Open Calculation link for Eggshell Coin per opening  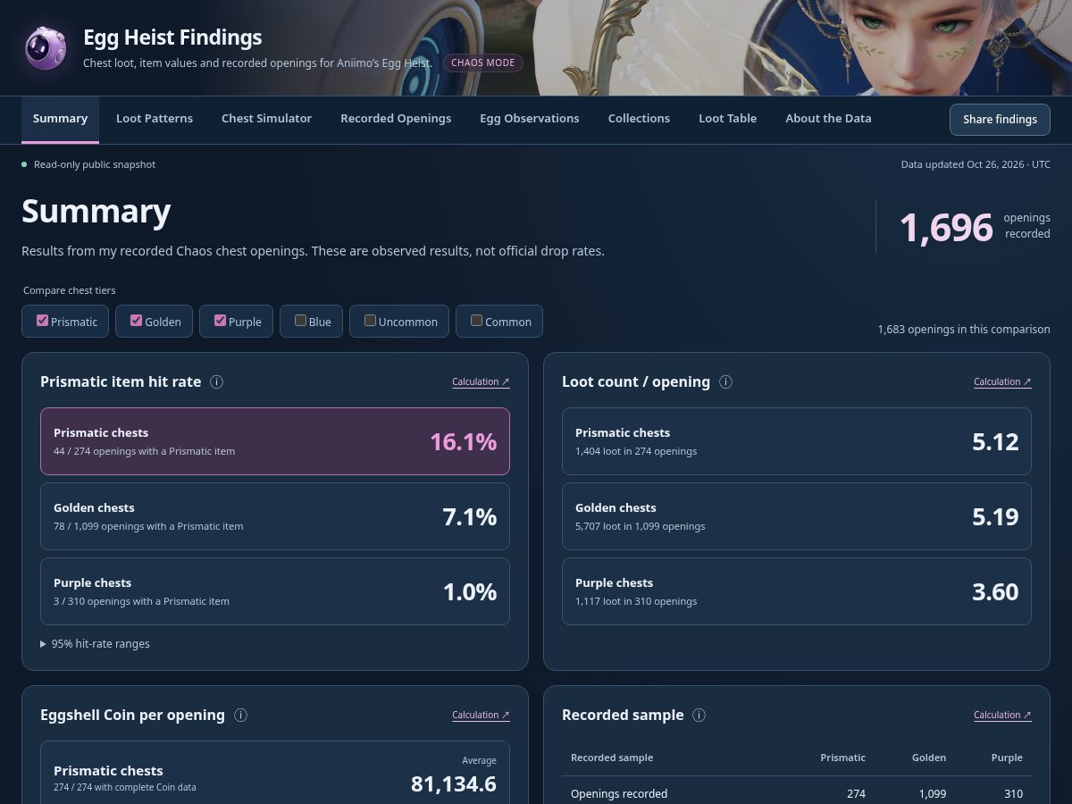[x=481, y=715]
